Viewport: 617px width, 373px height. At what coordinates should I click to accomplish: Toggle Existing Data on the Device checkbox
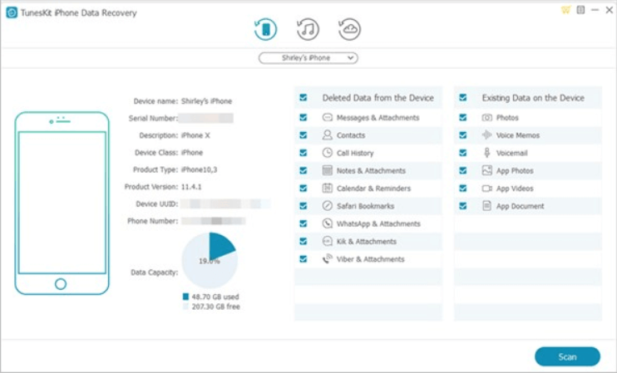click(463, 97)
